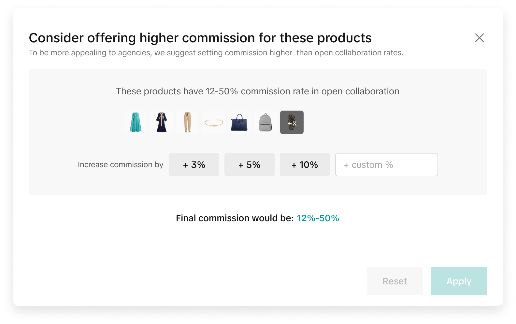Select the navy handbag product image

coord(239,122)
